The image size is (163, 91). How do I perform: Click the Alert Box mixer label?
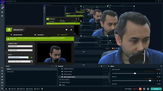(114, 84)
